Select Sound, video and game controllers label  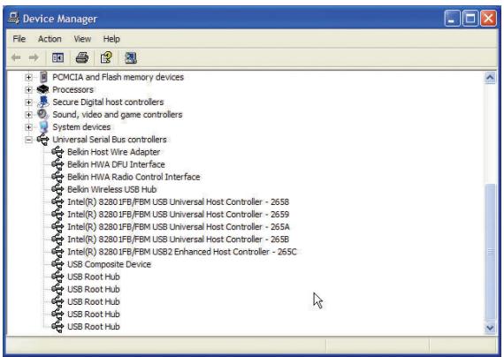pos(118,114)
